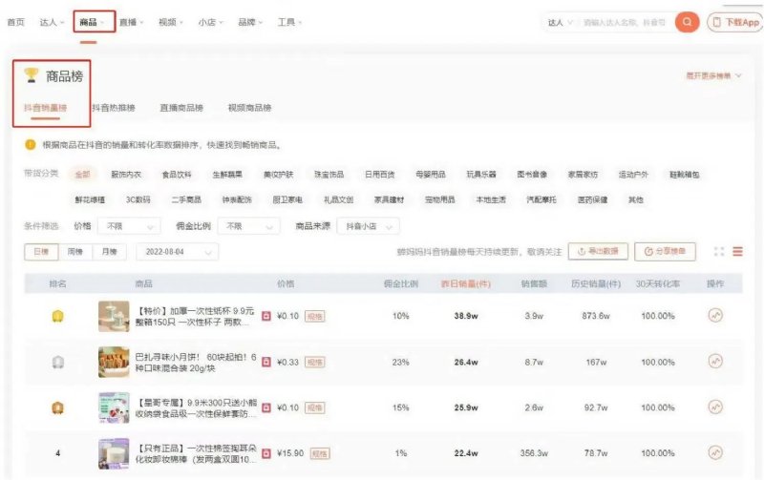Open the 价格 price dropdown
This screenshot has width=764, height=480.
pyautogui.click(x=129, y=226)
